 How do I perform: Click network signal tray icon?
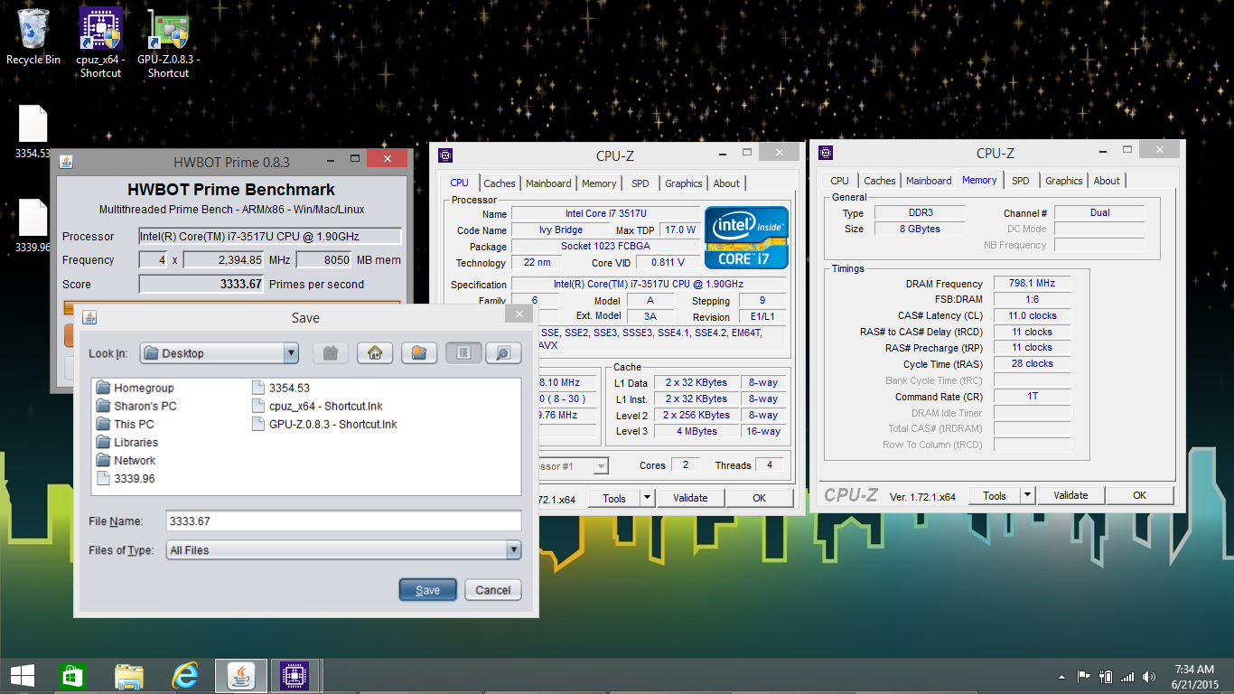pyautogui.click(x=1127, y=677)
